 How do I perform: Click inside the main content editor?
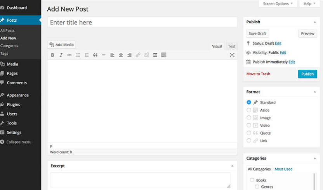click(142, 101)
